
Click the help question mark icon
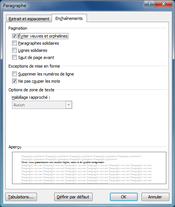click(149, 4)
